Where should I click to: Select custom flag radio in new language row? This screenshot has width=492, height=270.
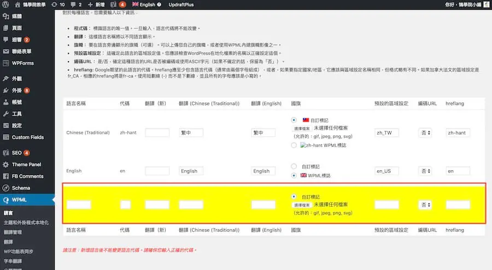[294, 197]
